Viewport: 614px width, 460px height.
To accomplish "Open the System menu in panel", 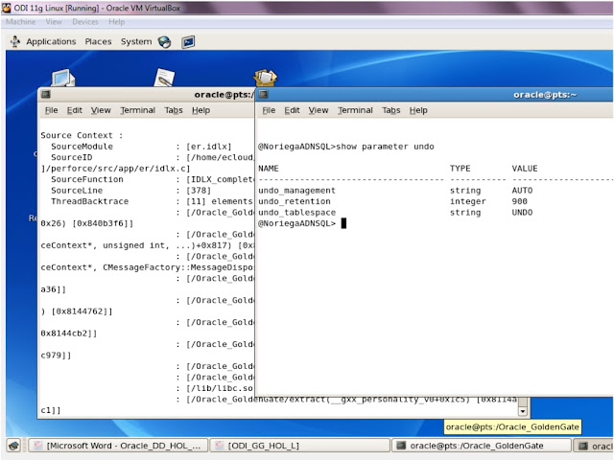I will (136, 41).
